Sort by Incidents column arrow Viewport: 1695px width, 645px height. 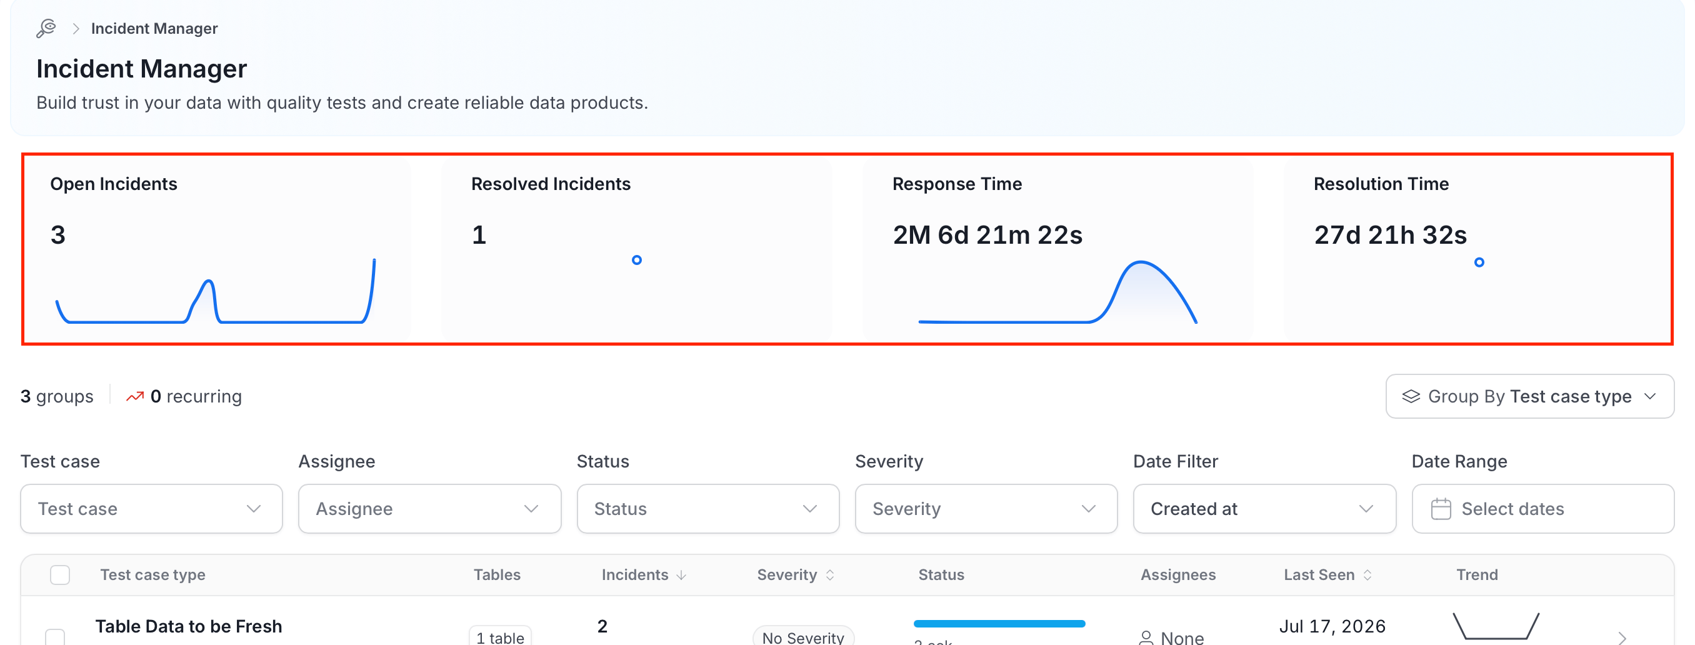click(x=681, y=575)
